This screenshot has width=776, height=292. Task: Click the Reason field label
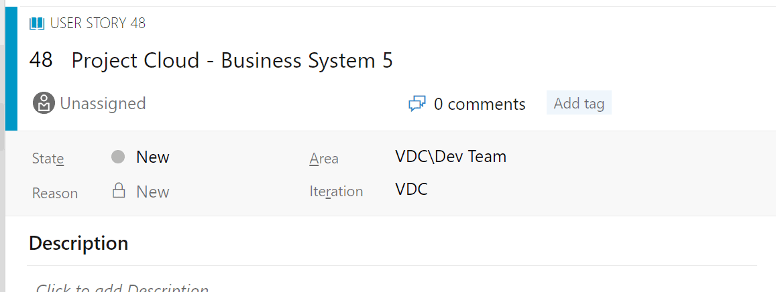55,193
